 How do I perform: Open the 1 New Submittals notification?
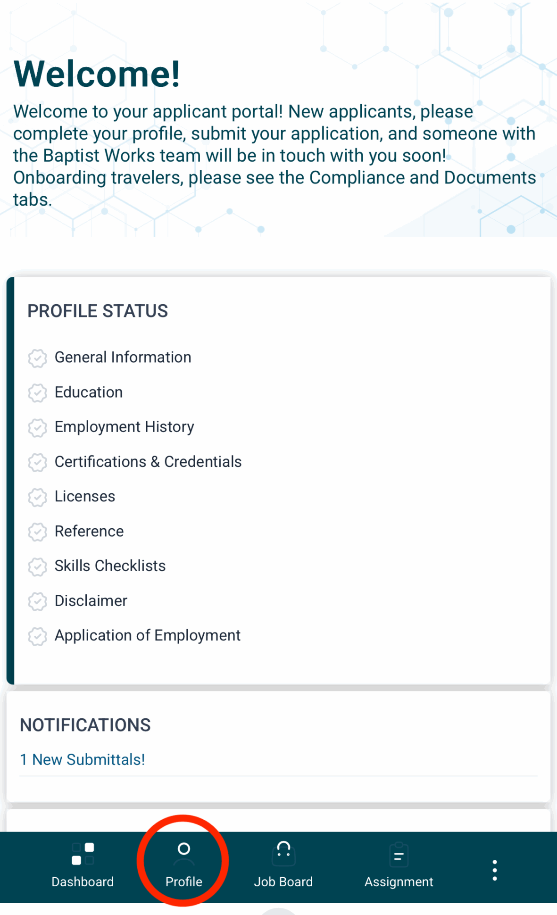tap(83, 759)
